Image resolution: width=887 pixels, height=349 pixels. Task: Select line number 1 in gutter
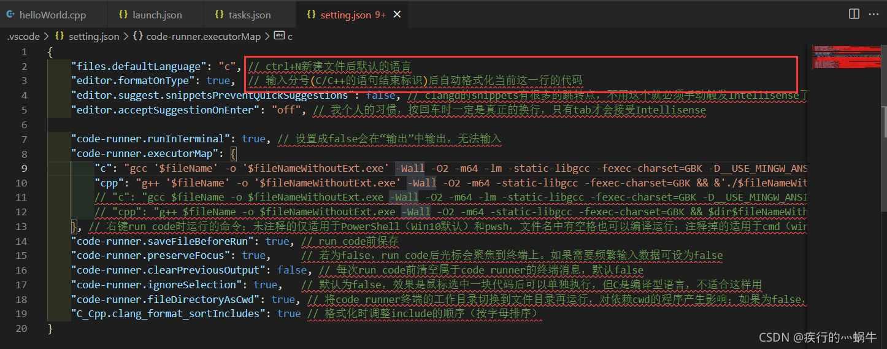pos(23,52)
